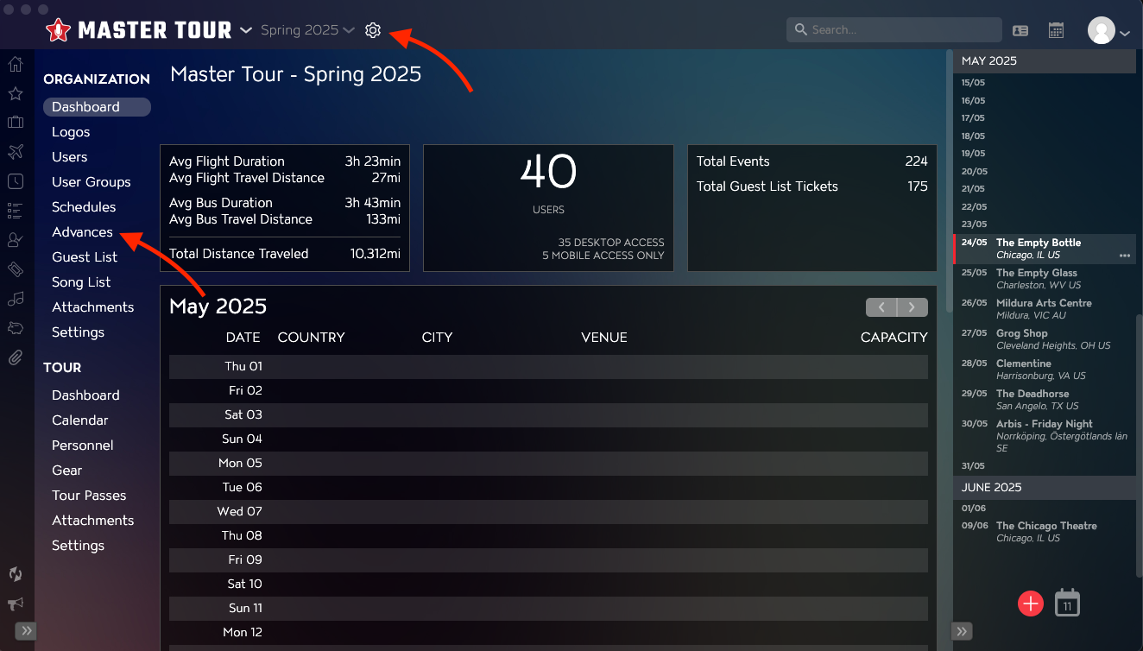
Task: Click the guest list person icon
Action: (x=15, y=239)
